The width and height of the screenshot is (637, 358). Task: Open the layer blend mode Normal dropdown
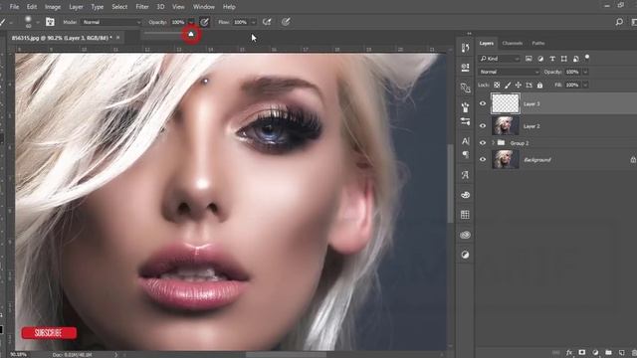coord(509,72)
